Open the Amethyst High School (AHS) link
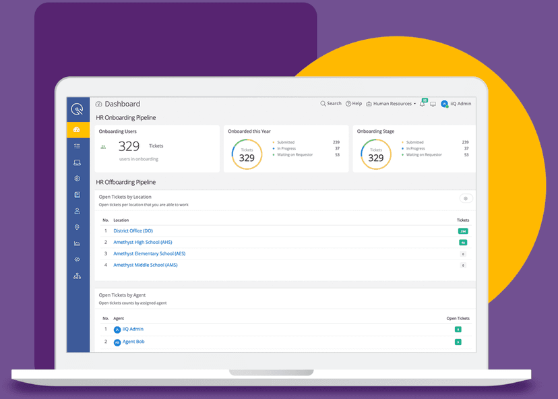558x399 pixels. point(143,243)
